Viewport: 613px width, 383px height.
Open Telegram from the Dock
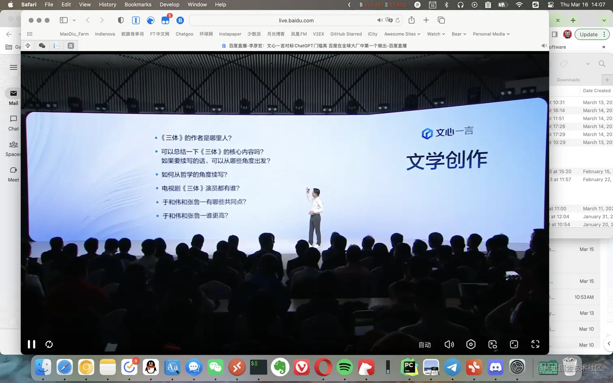(x=452, y=368)
